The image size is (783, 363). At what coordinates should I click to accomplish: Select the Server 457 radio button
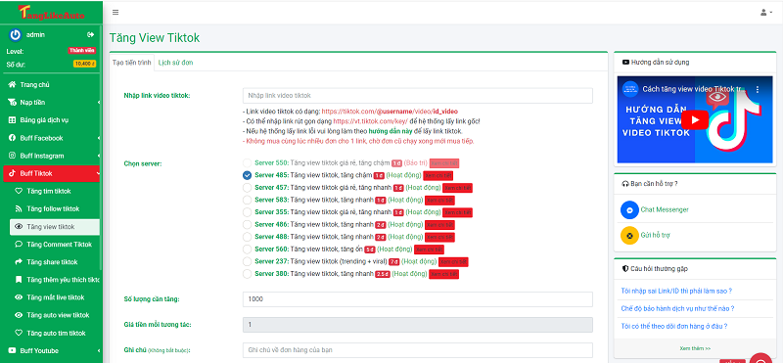click(248, 188)
